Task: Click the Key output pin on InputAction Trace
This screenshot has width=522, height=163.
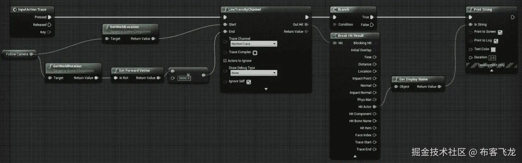Action: click(x=49, y=32)
